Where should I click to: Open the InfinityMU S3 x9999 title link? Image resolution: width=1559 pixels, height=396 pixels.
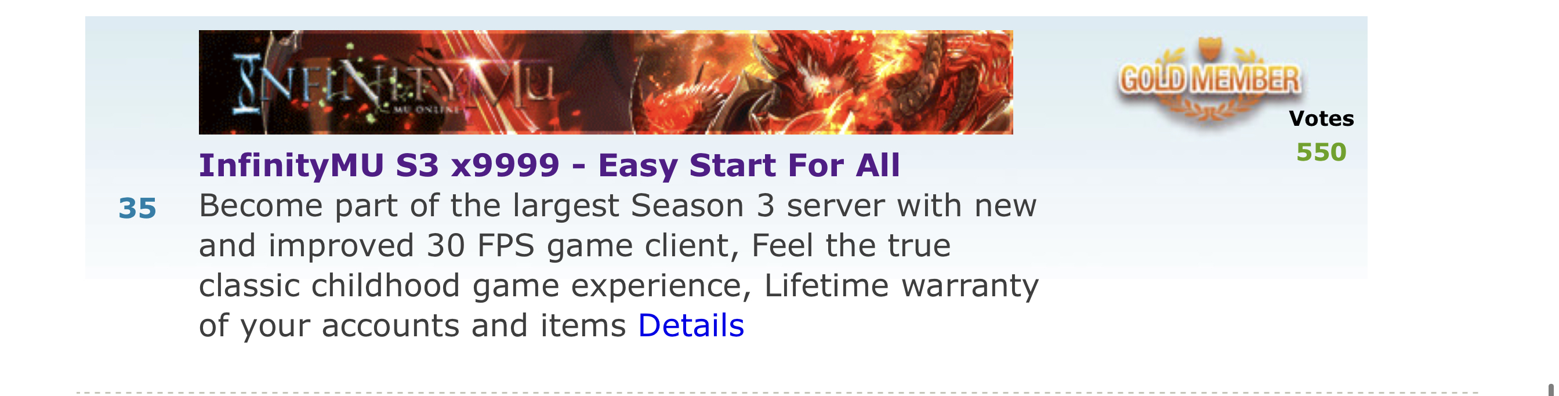549,165
